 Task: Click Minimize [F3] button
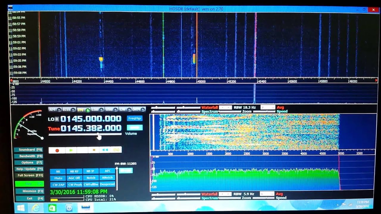click(29, 191)
